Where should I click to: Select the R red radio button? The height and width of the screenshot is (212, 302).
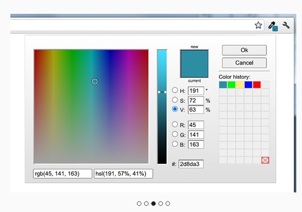point(175,125)
